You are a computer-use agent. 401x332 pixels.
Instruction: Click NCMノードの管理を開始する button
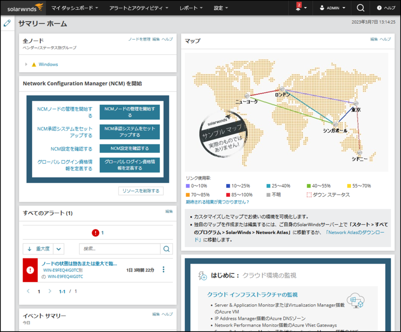130,112
